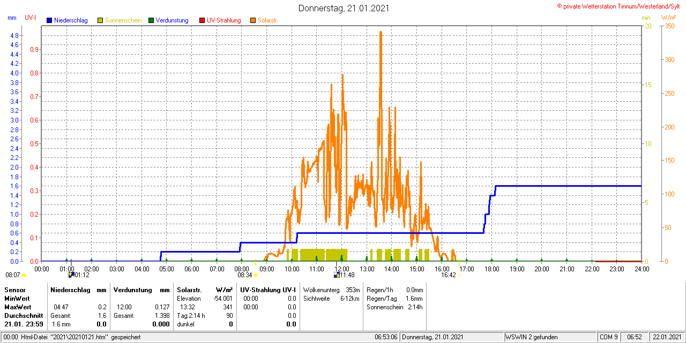
Task: Select the Sonnenschein legend label
Action: click(x=123, y=20)
